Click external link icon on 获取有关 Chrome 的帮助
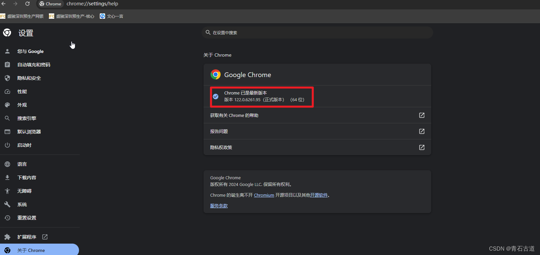The height and width of the screenshot is (255, 540). coord(422,115)
